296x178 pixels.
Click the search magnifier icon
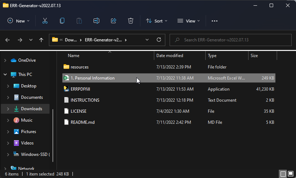click(x=177, y=40)
